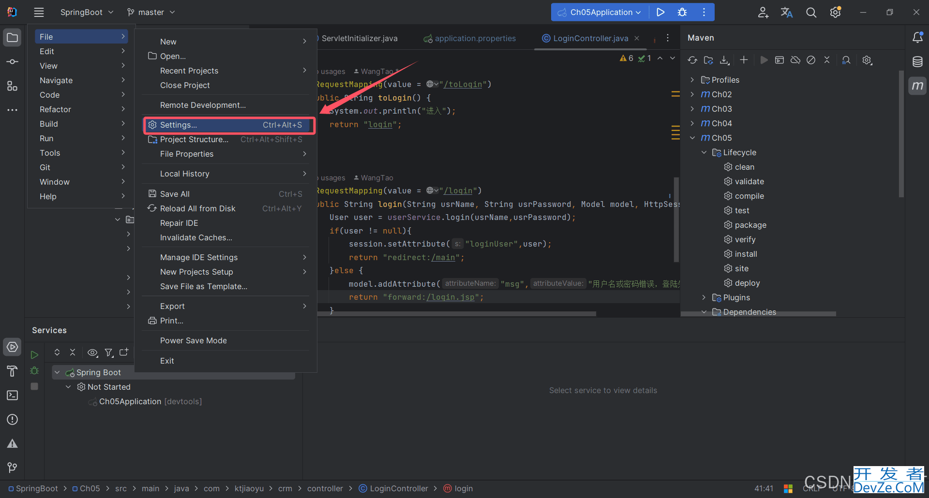
Task: Collapse the Lifecycle node
Action: [x=704, y=152]
